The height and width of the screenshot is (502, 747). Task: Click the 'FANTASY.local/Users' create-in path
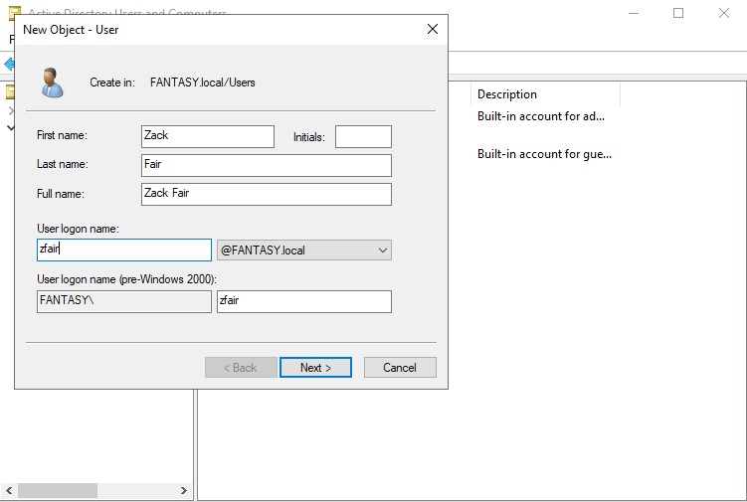click(203, 83)
